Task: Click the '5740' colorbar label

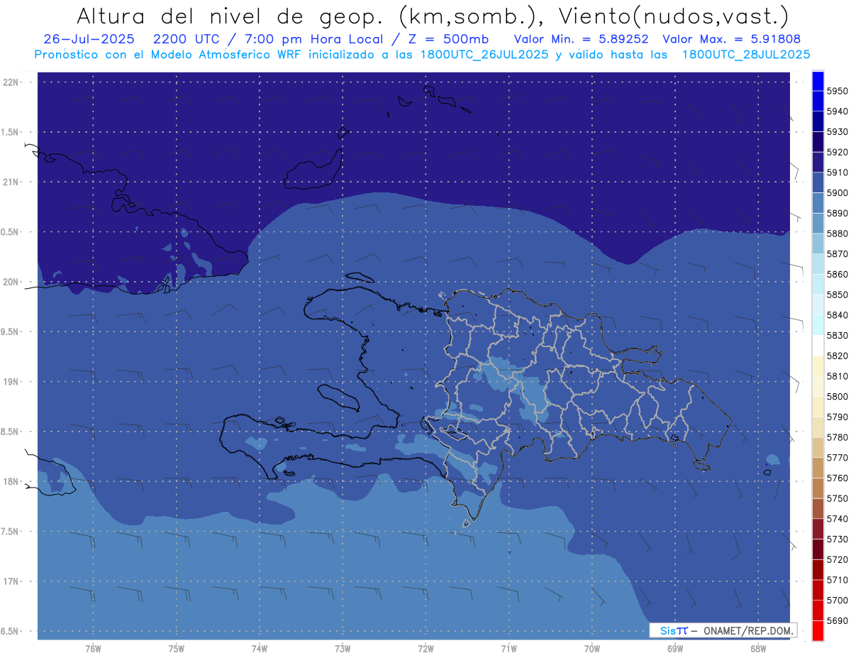Action: click(x=838, y=519)
